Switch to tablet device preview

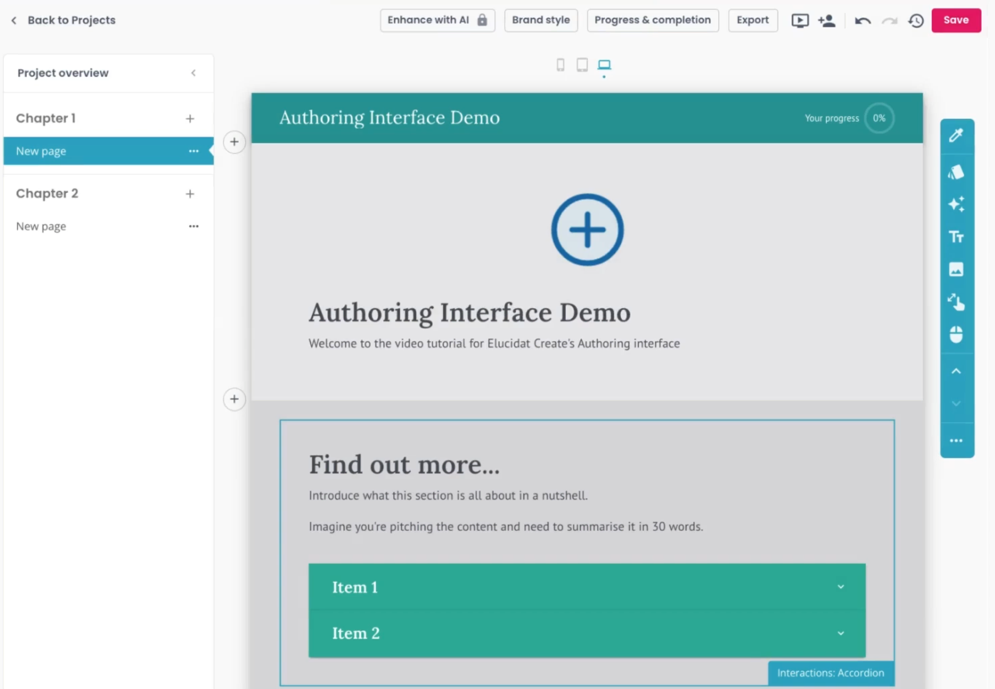pyautogui.click(x=582, y=65)
